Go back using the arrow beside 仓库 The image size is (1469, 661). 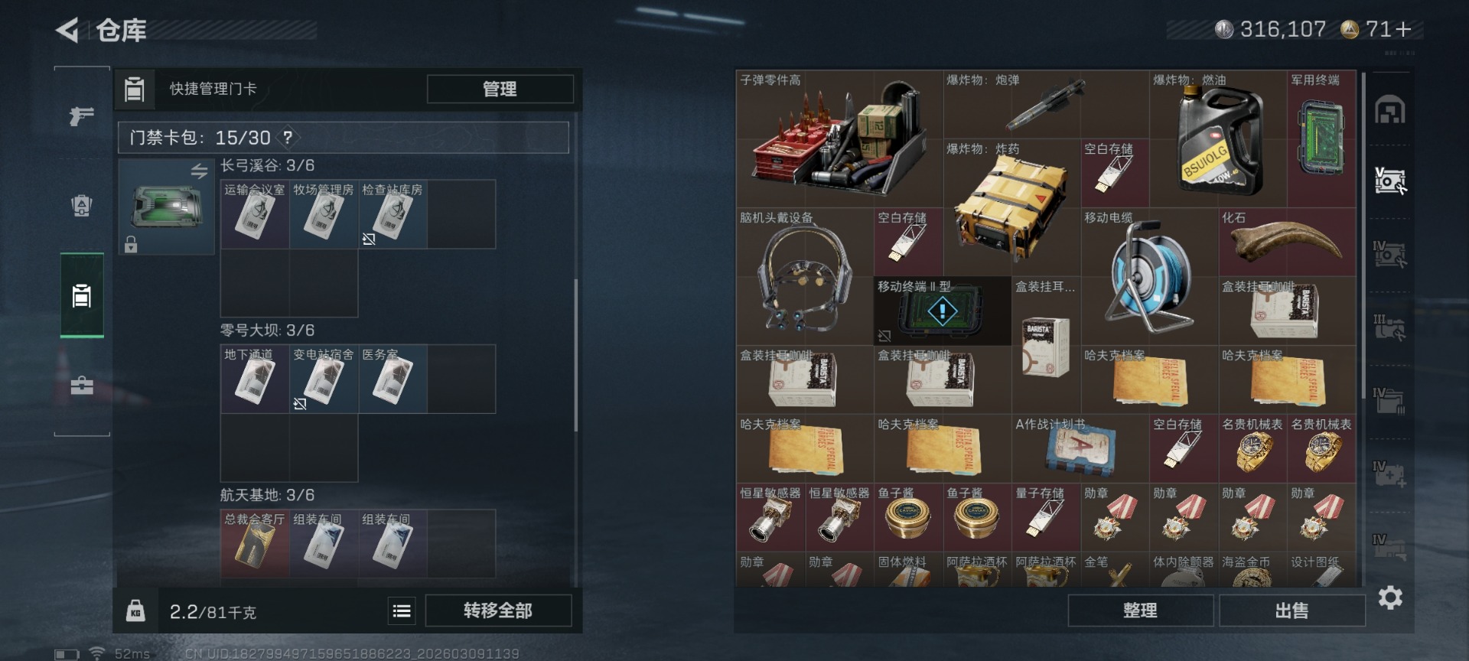tap(67, 31)
